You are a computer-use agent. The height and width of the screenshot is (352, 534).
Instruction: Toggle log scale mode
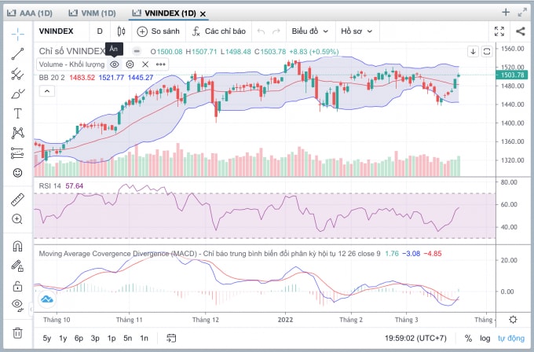[x=485, y=339]
